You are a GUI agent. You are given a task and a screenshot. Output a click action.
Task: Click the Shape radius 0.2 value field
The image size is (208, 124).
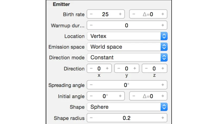pos(127,118)
